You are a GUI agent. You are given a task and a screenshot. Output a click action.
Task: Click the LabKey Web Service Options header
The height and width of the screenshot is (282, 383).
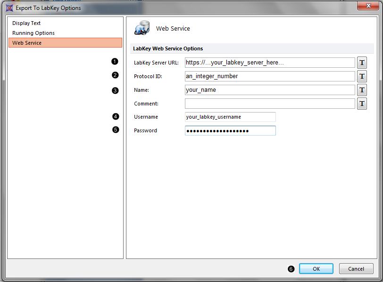[x=168, y=48]
